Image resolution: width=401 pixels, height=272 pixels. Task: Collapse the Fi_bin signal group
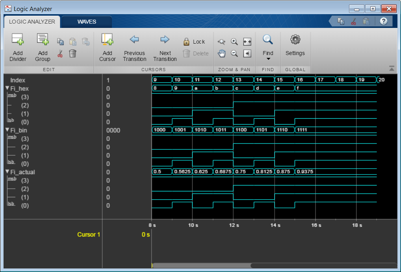coord(7,130)
